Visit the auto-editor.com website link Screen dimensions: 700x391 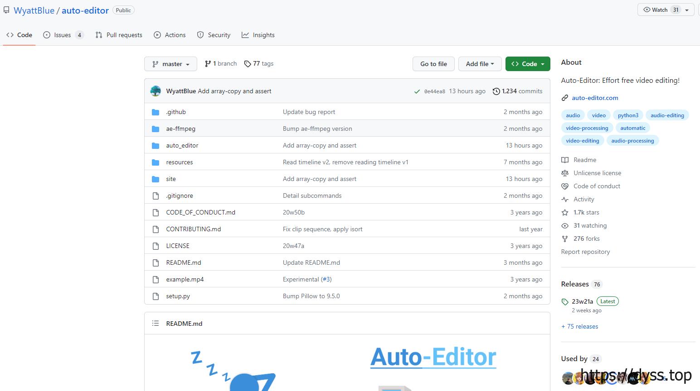[595, 98]
